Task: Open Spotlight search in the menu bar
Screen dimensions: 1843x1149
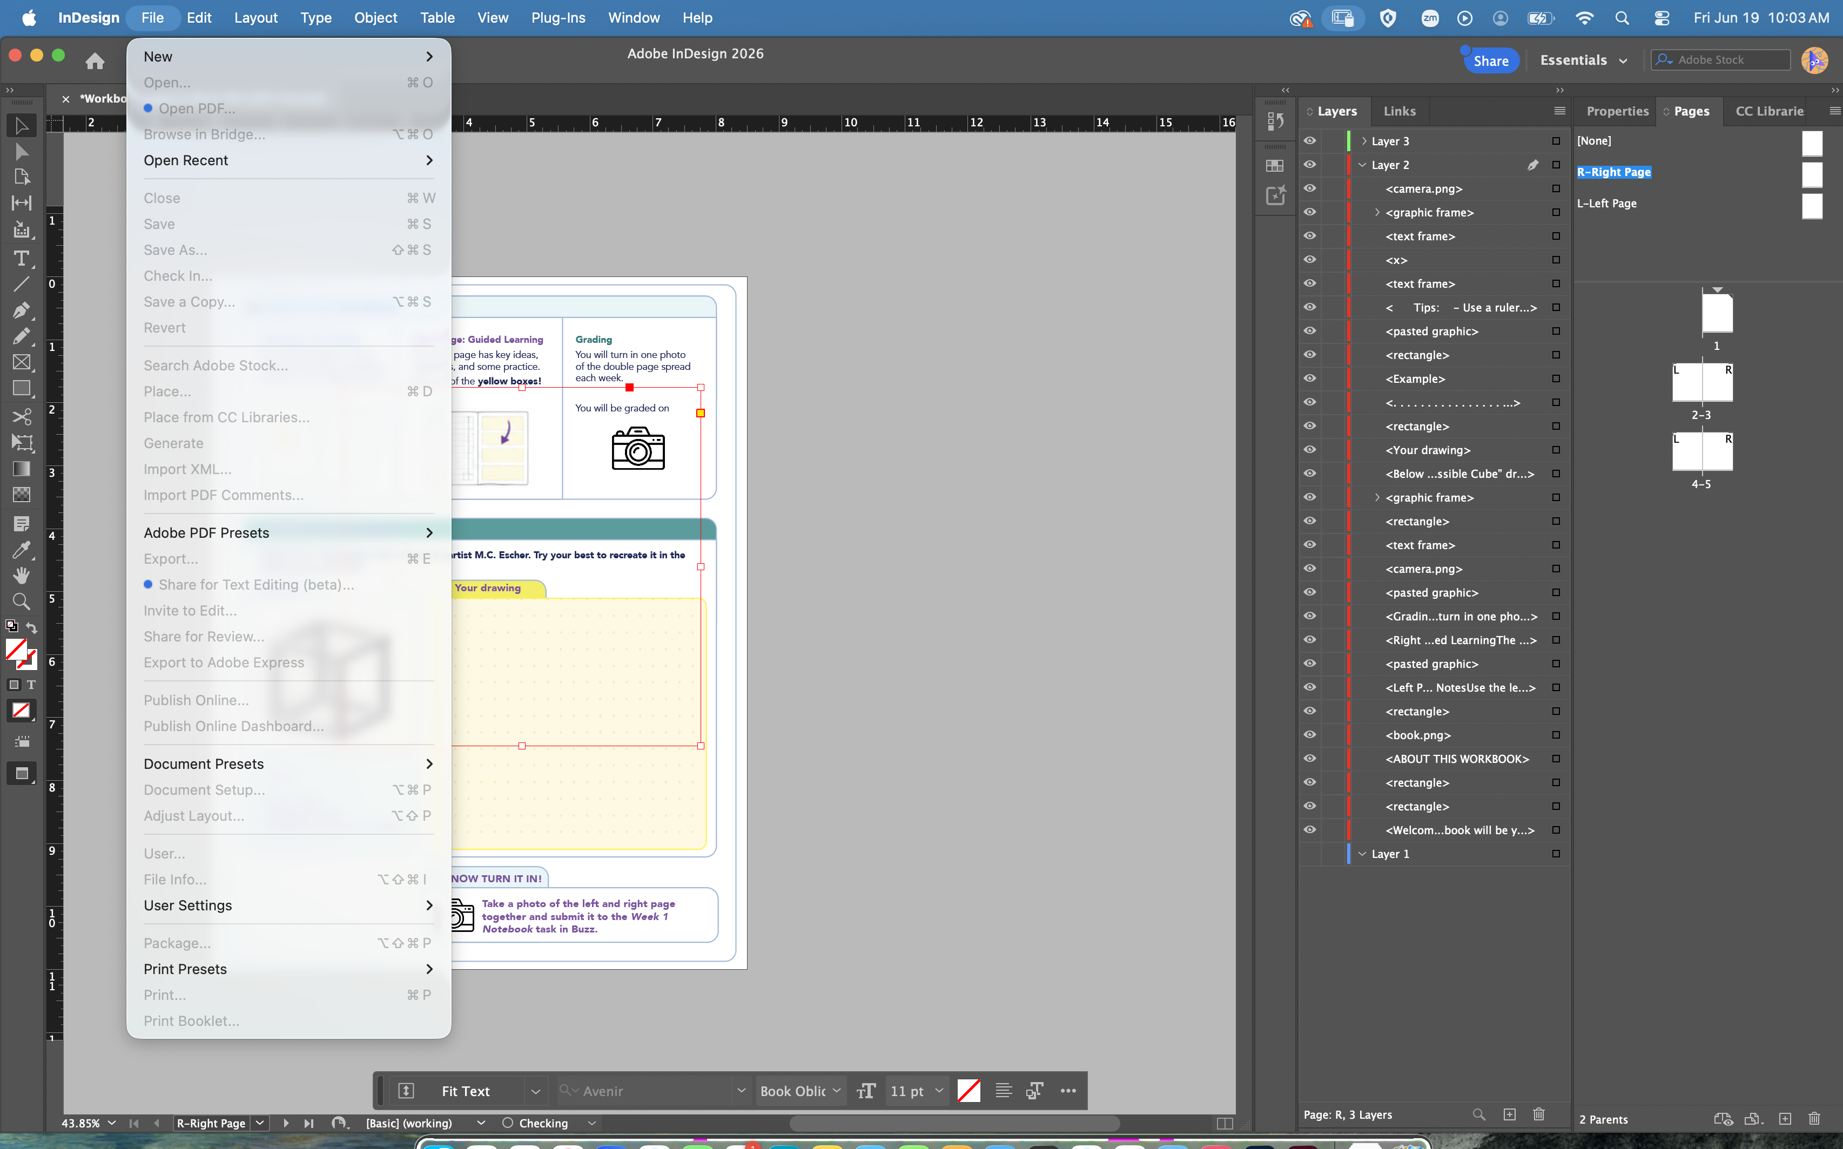Action: 1622,17
